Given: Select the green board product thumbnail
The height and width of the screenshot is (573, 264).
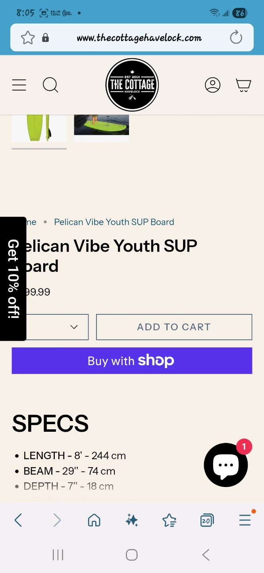Looking at the screenshot, I should (39, 128).
